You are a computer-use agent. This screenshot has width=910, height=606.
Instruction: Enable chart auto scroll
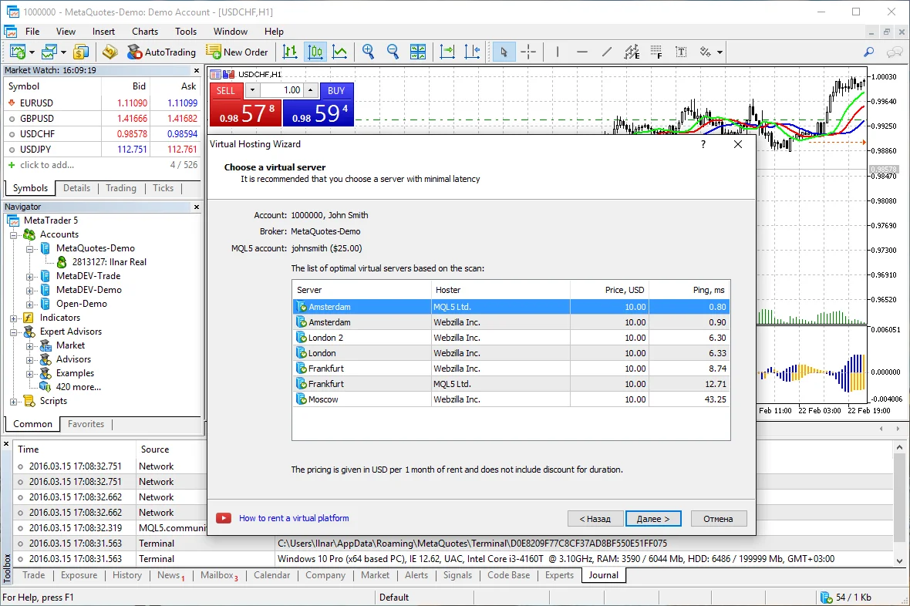[447, 52]
